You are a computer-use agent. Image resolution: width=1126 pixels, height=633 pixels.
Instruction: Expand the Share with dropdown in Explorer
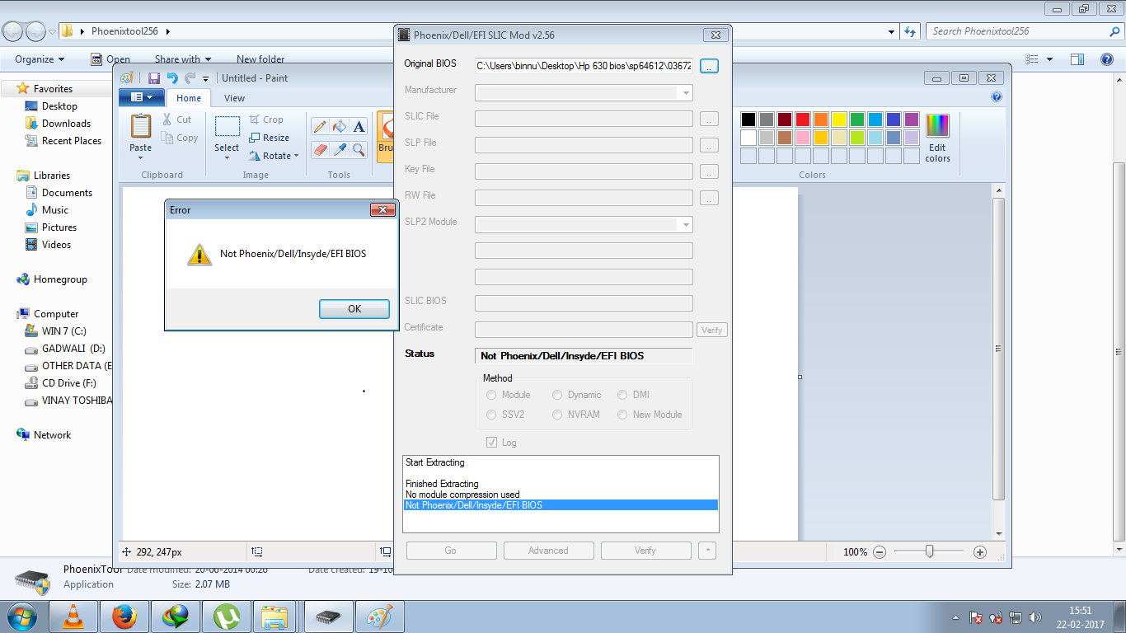(183, 59)
